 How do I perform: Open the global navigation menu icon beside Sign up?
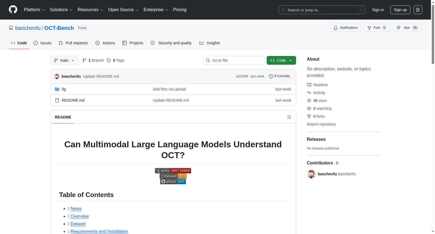[x=418, y=10]
